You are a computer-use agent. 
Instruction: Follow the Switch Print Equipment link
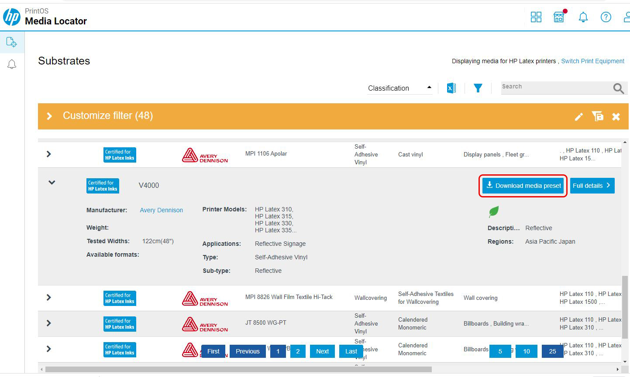[592, 61]
